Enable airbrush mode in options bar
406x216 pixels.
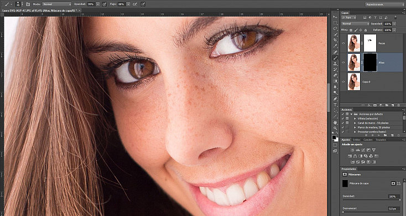(x=135, y=4)
